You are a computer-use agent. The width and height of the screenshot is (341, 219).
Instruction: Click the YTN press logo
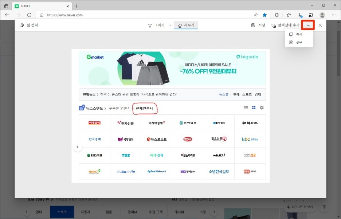coord(219,123)
